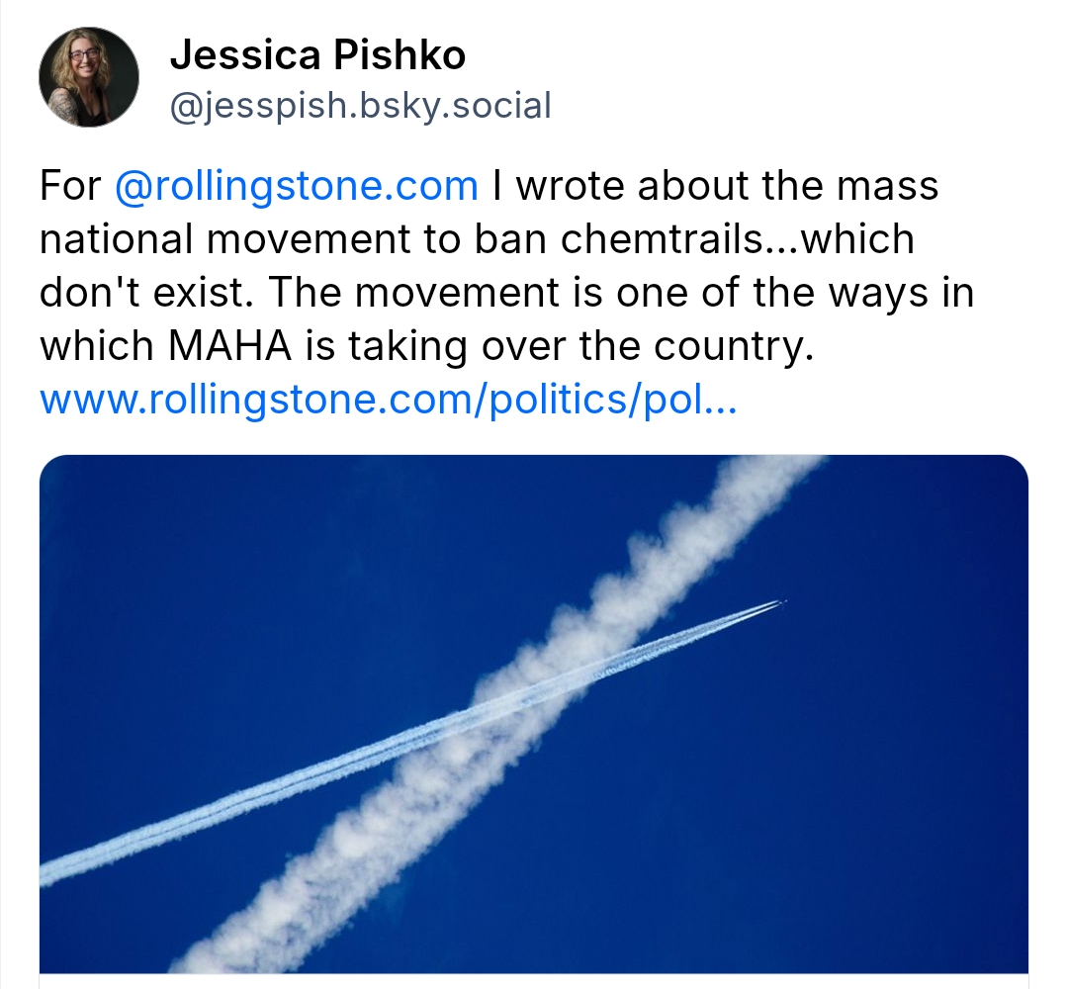Open Jessica Pishko's profile avatar

[x=89, y=77]
